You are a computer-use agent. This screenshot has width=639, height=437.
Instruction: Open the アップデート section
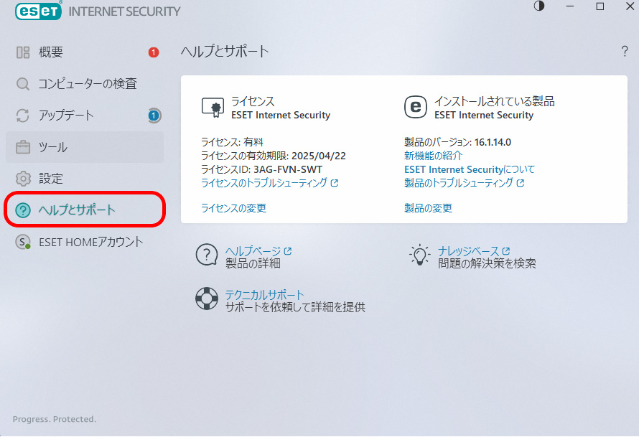[x=85, y=116]
